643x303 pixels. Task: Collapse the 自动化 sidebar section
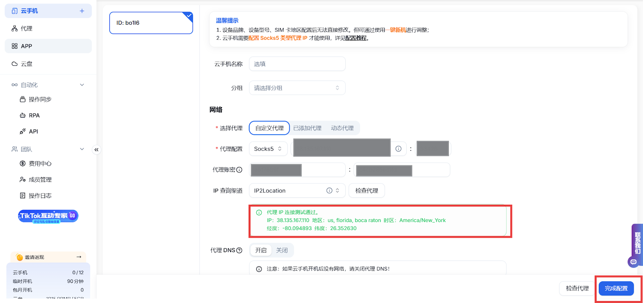[x=82, y=85]
